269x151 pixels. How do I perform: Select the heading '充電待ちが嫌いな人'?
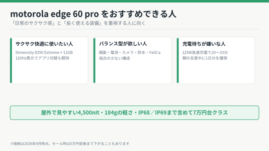pos(204,44)
